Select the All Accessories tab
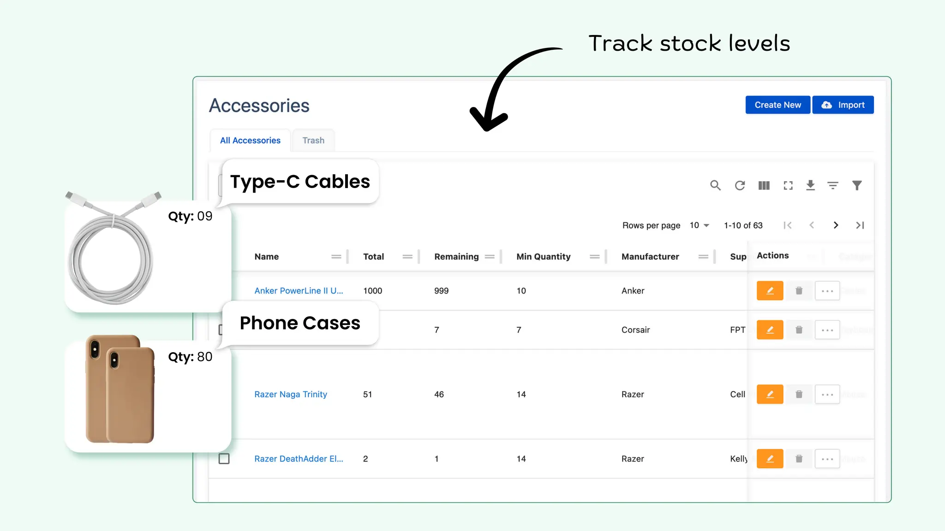This screenshot has height=531, width=945. pyautogui.click(x=250, y=141)
